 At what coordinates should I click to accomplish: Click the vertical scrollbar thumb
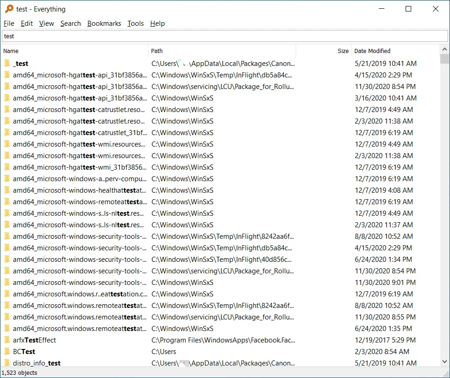tap(444, 59)
